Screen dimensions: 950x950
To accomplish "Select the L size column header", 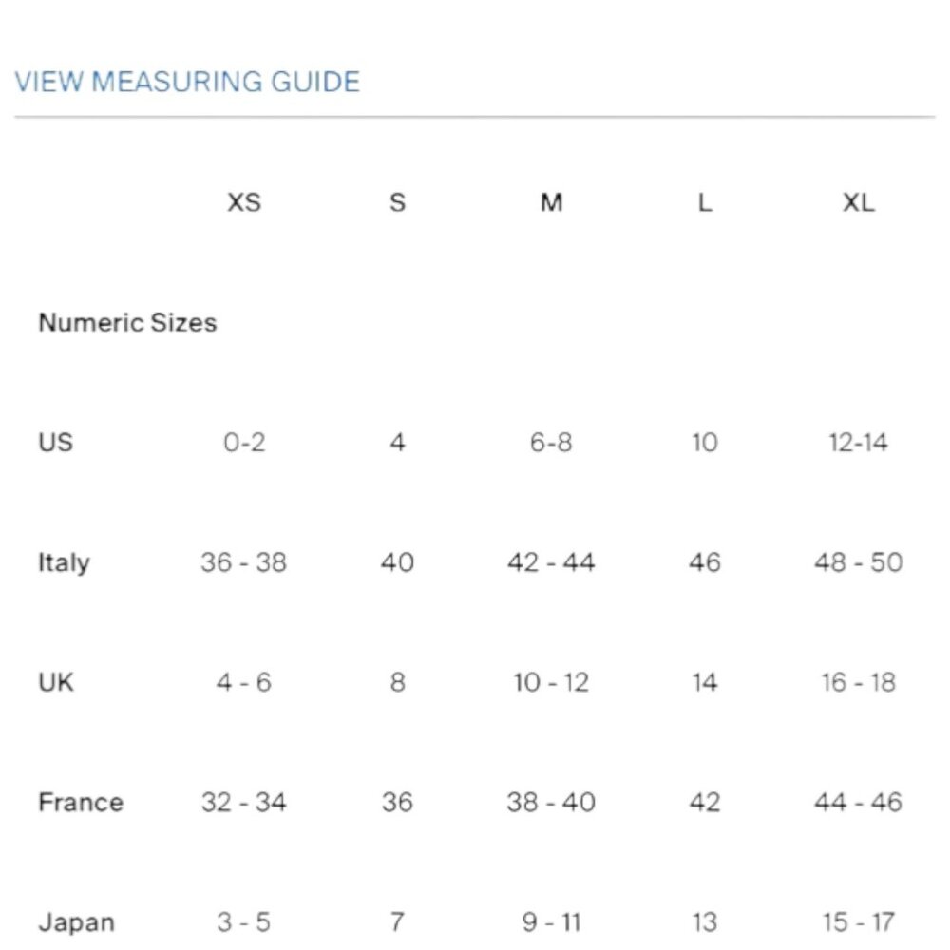I will click(x=705, y=202).
